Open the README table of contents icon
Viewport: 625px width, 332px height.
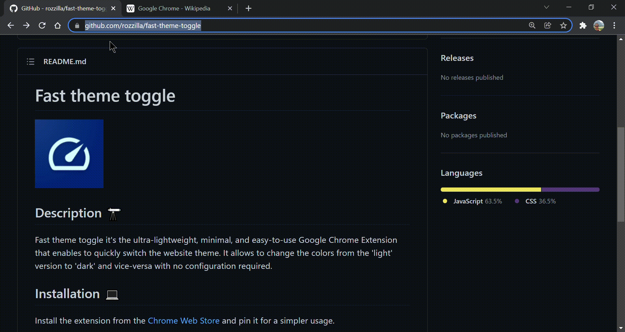click(x=31, y=62)
